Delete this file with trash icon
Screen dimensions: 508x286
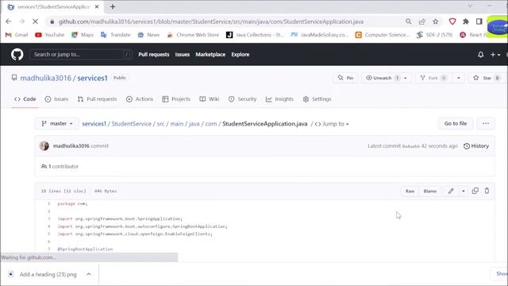pyautogui.click(x=487, y=191)
